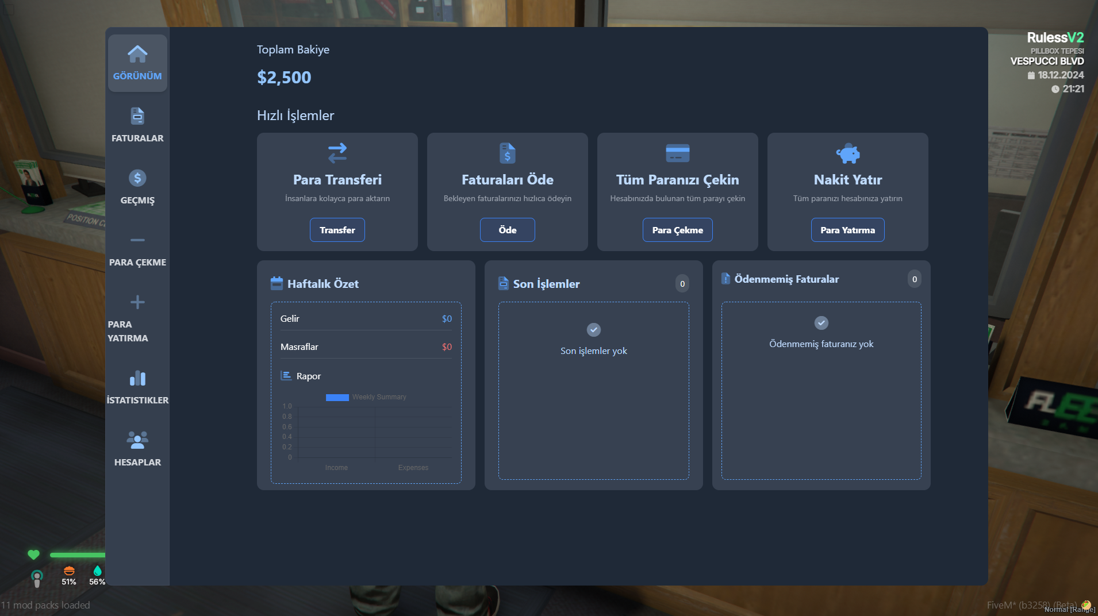Click the microphone voice icon in HUD
The image size is (1098, 616).
[x=37, y=578]
